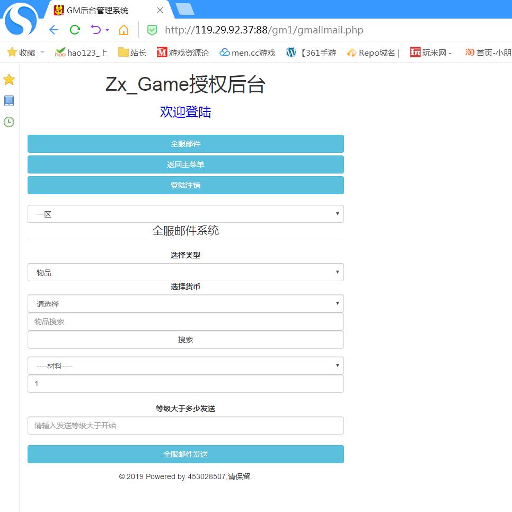Image resolution: width=512 pixels, height=512 pixels.
Task: Open the 一区 server dropdown
Action: [186, 214]
